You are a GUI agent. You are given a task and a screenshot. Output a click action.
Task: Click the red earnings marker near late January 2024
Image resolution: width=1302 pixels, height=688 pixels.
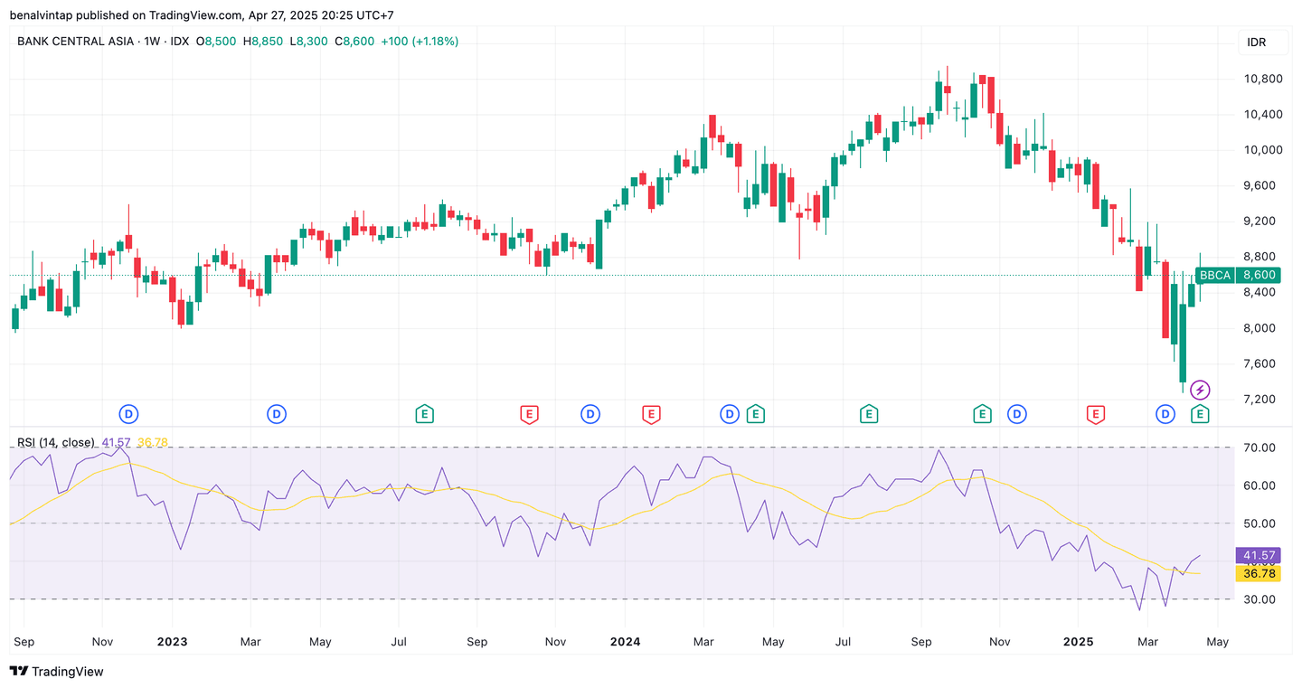point(650,414)
